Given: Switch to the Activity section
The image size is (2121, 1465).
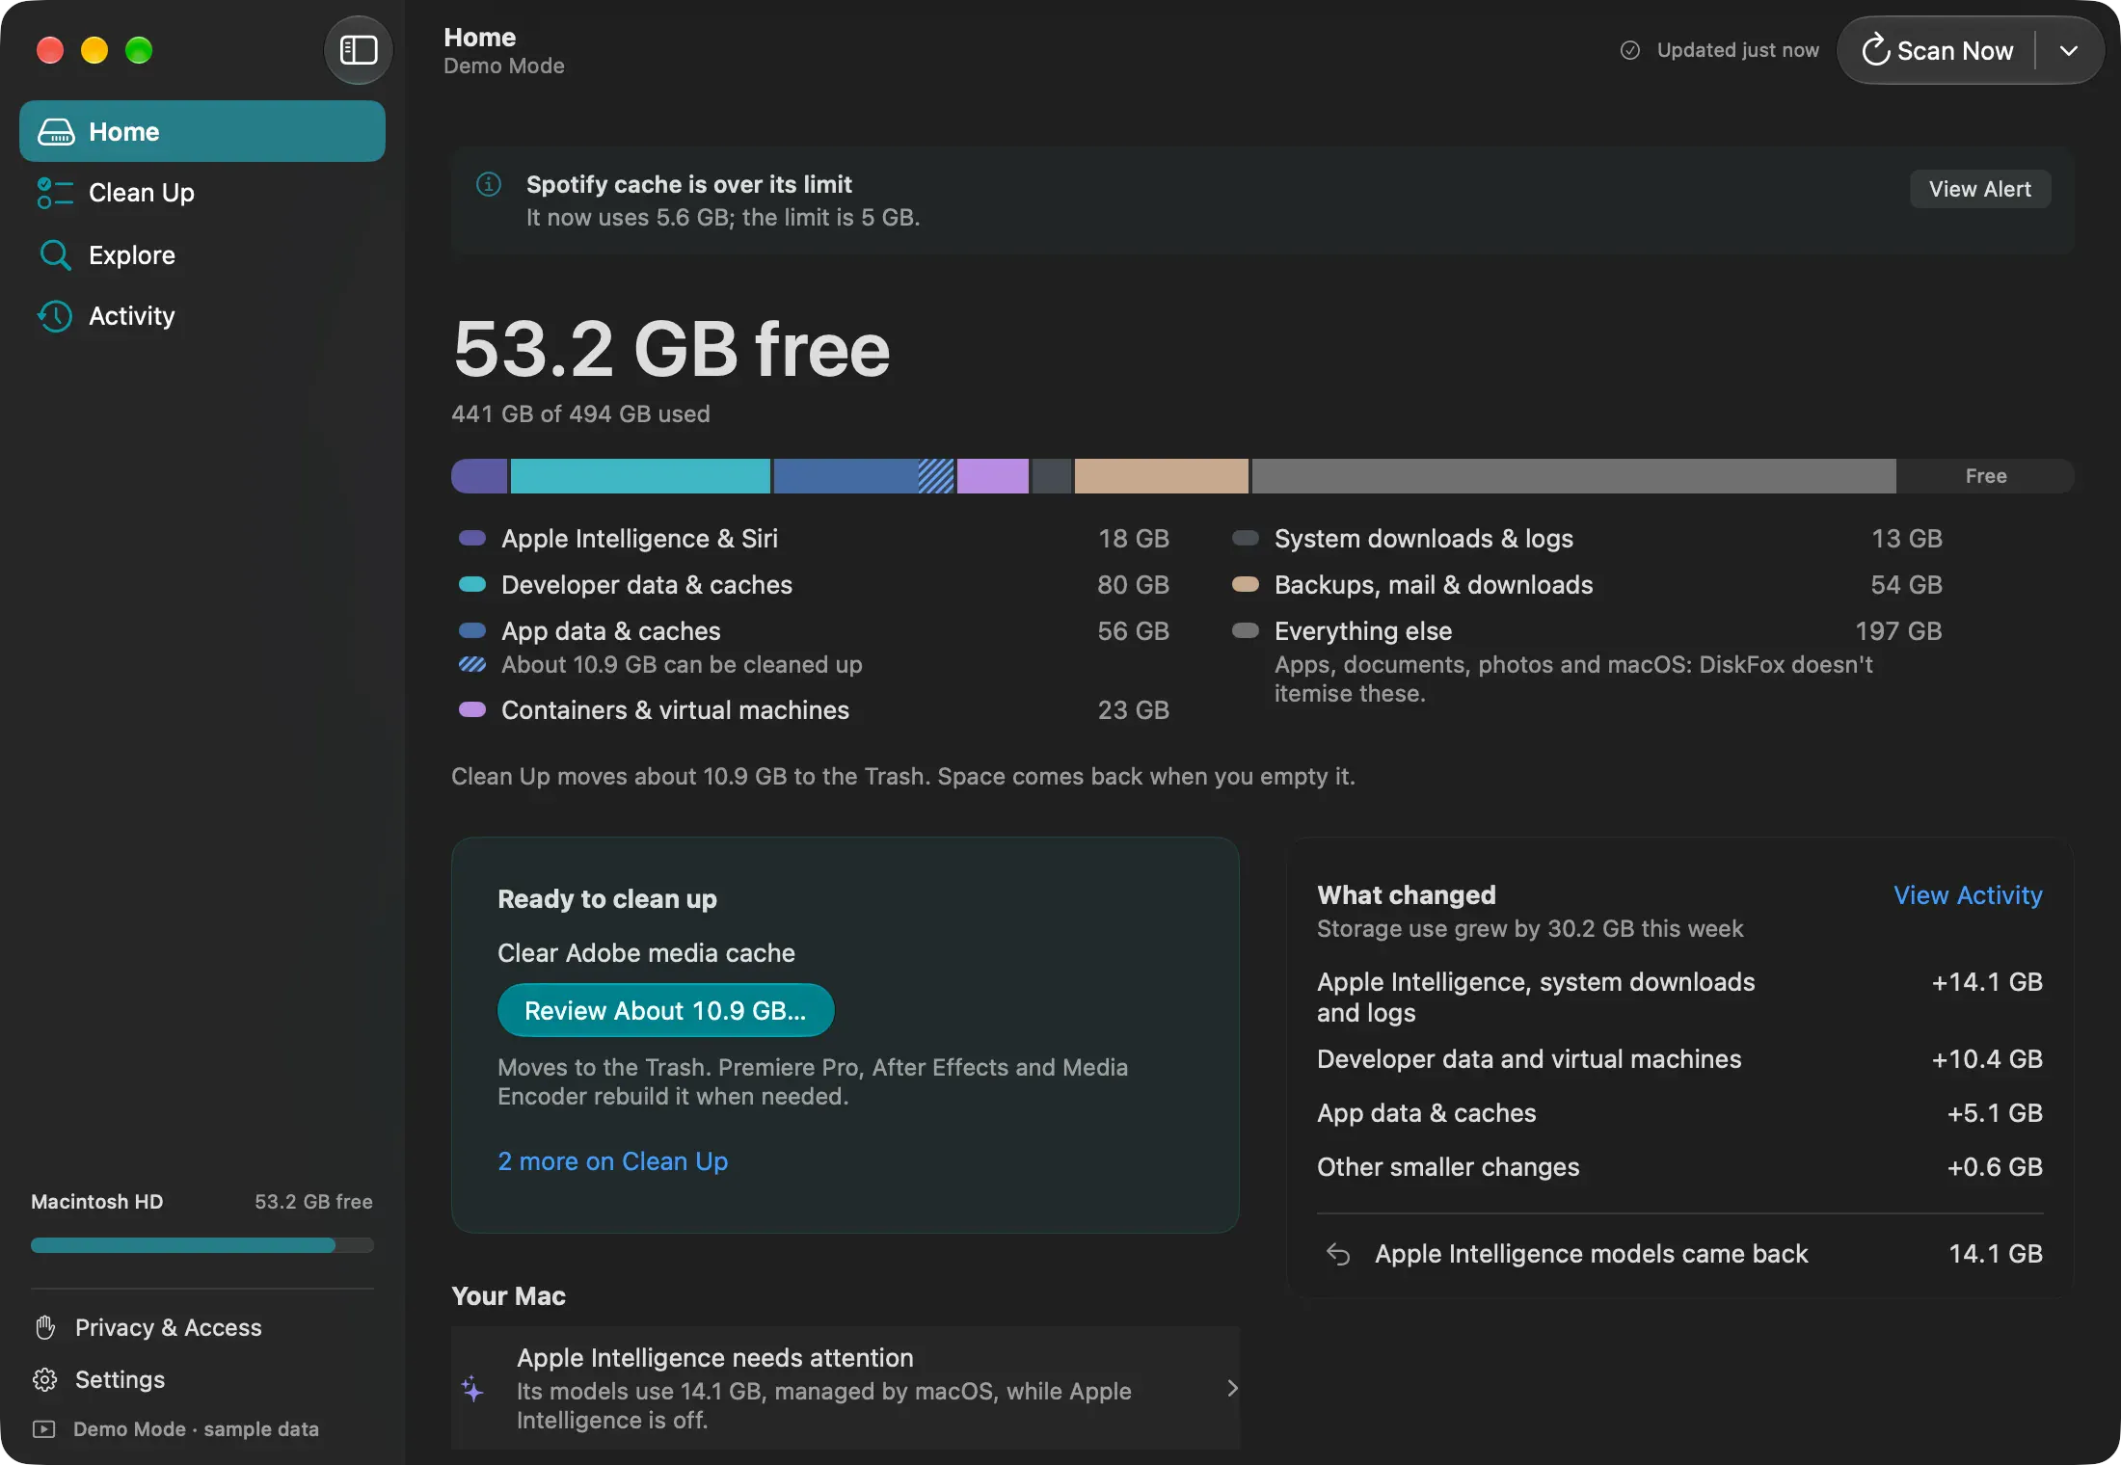Looking at the screenshot, I should pyautogui.click(x=202, y=316).
